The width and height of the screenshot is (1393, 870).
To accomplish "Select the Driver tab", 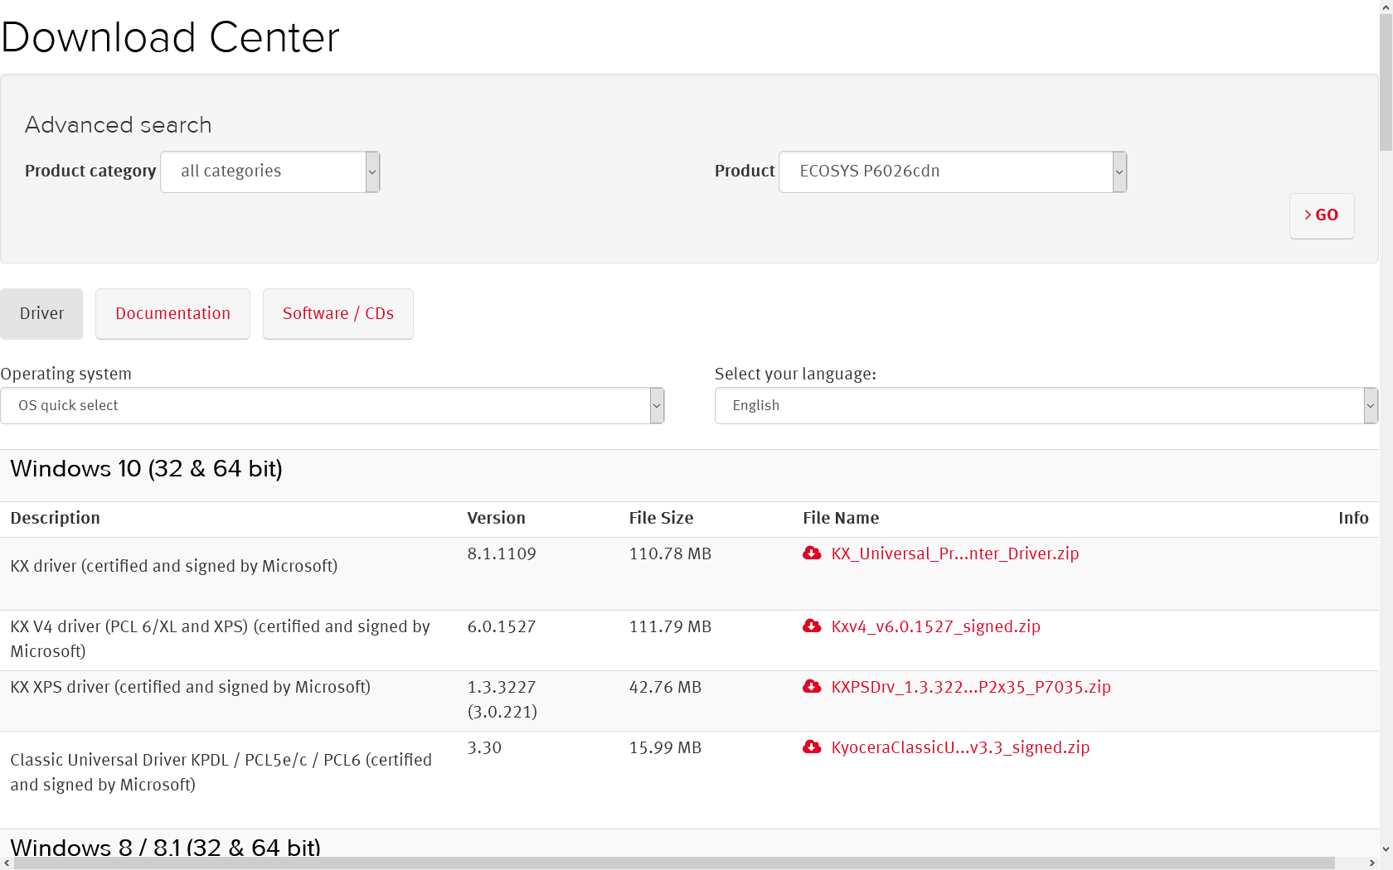I will [x=41, y=313].
